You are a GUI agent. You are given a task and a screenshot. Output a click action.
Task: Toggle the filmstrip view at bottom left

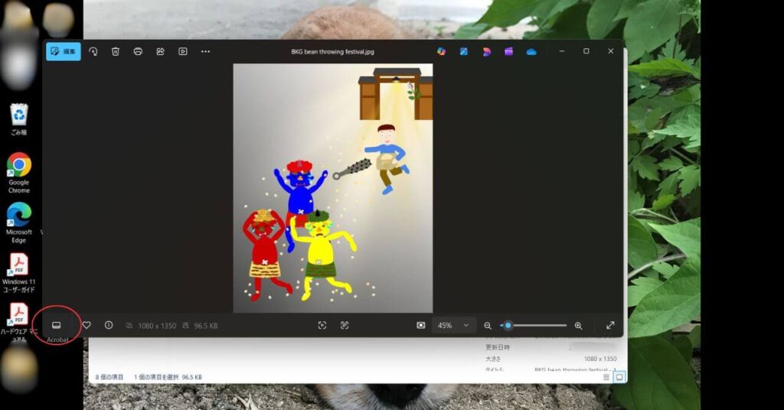[x=57, y=325]
